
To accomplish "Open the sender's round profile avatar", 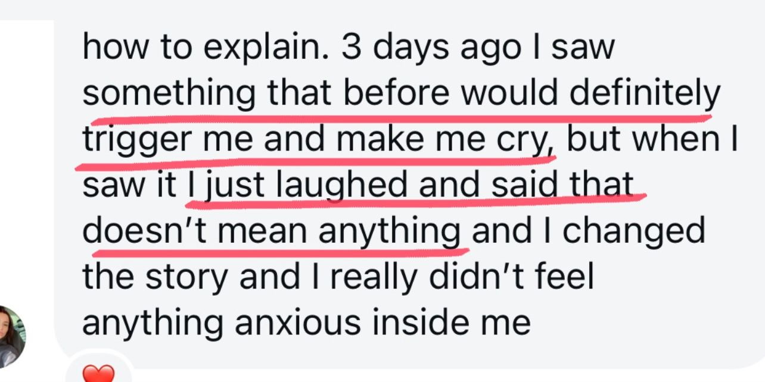I will pos(10,336).
